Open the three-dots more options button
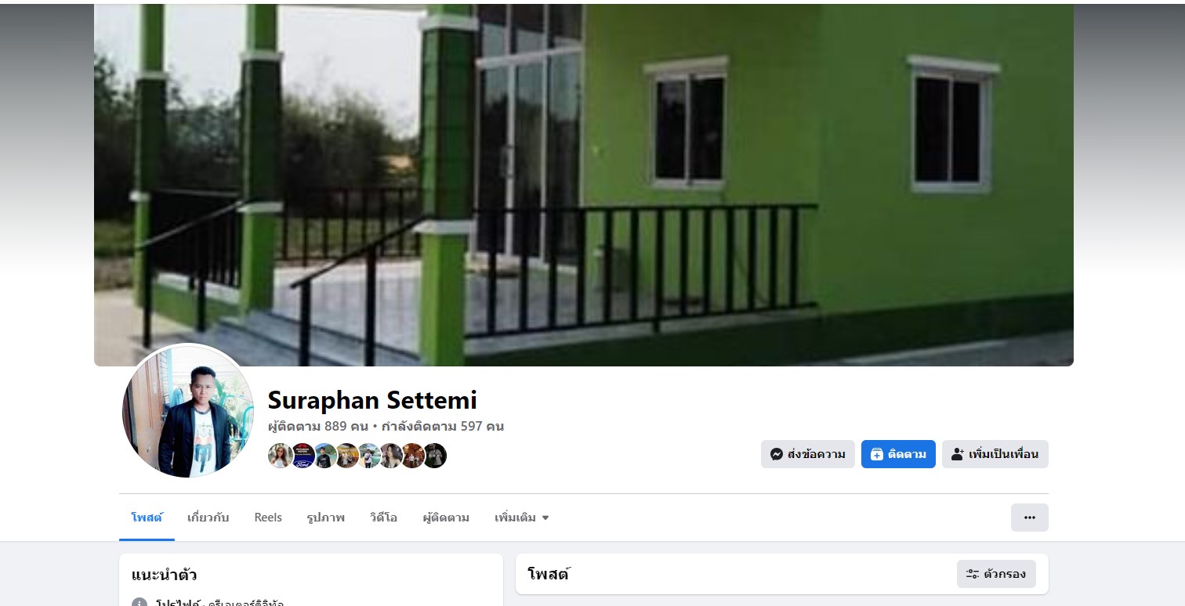The image size is (1185, 606). (x=1029, y=518)
